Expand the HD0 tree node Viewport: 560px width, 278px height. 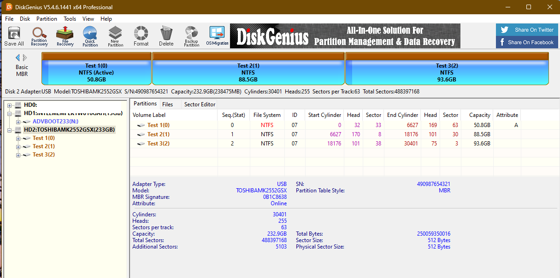(10, 105)
